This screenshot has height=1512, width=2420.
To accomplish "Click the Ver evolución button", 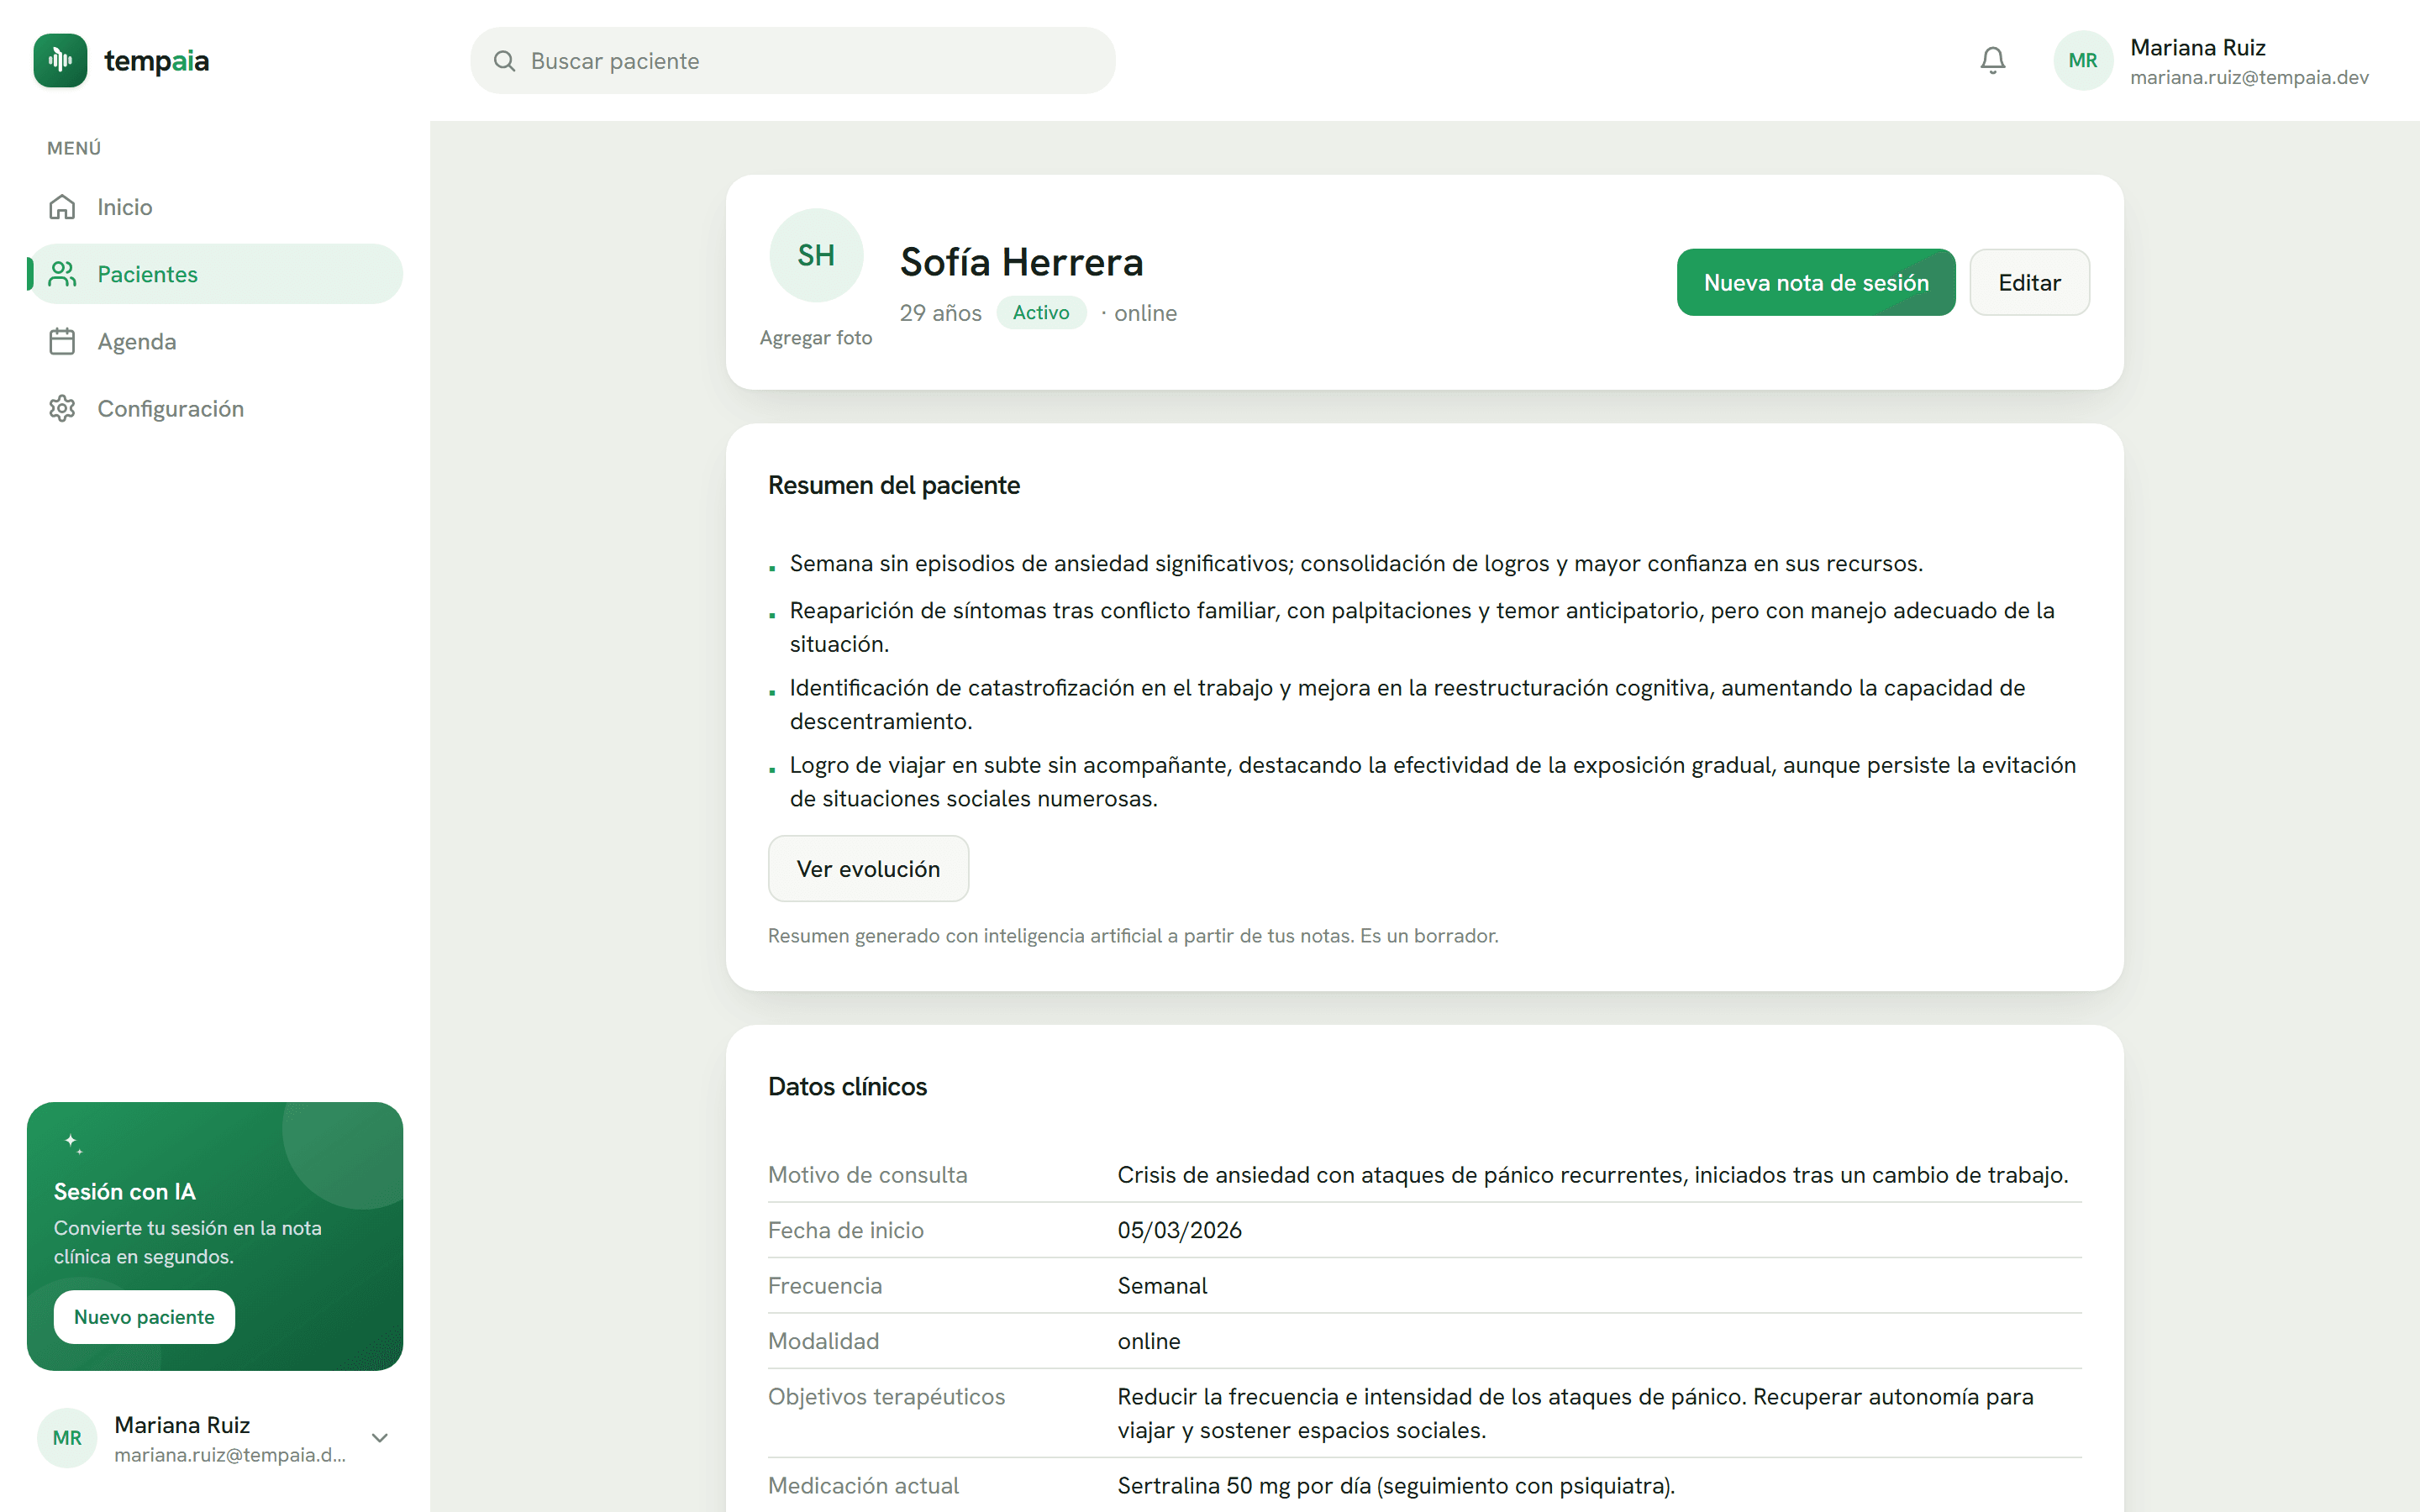I will pos(868,868).
